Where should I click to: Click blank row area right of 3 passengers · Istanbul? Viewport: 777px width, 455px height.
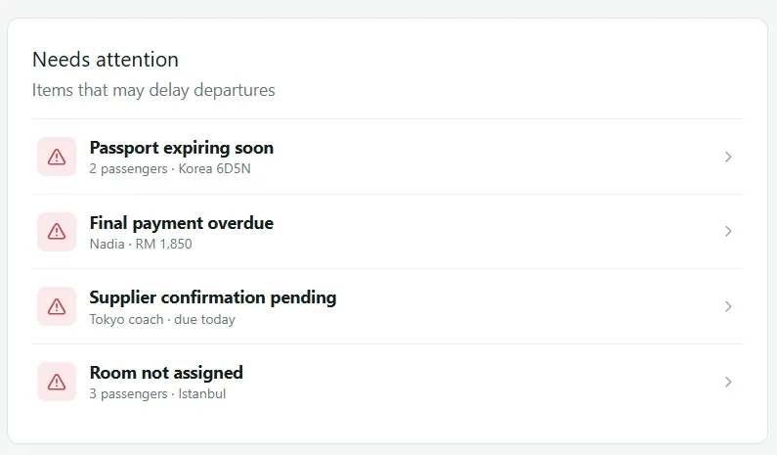tap(471, 394)
